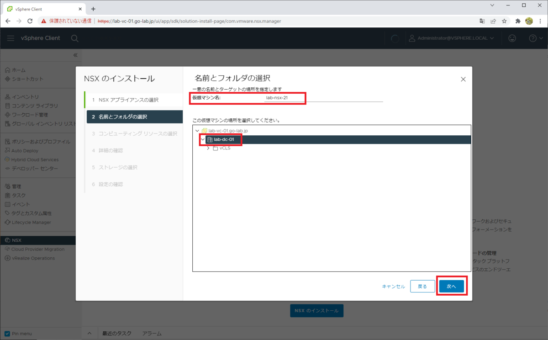Open タグとカスタム属性 in sidebar

(x=28, y=213)
